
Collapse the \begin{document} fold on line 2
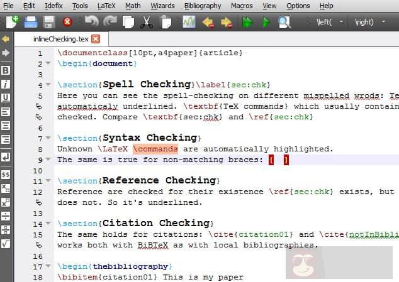coord(48,63)
